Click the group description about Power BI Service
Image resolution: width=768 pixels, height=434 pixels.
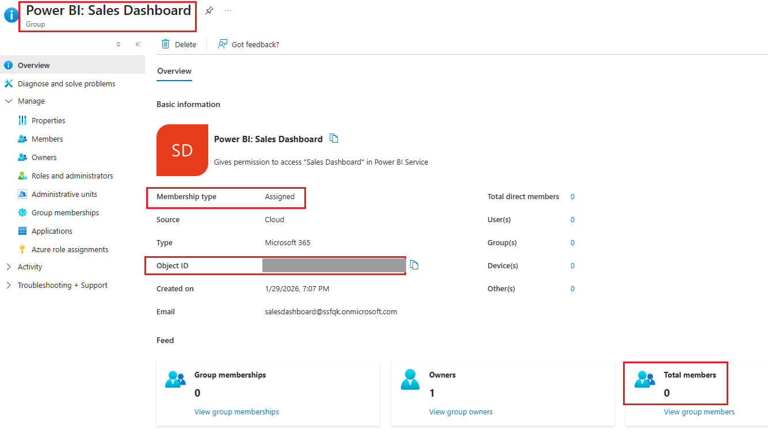pos(321,162)
